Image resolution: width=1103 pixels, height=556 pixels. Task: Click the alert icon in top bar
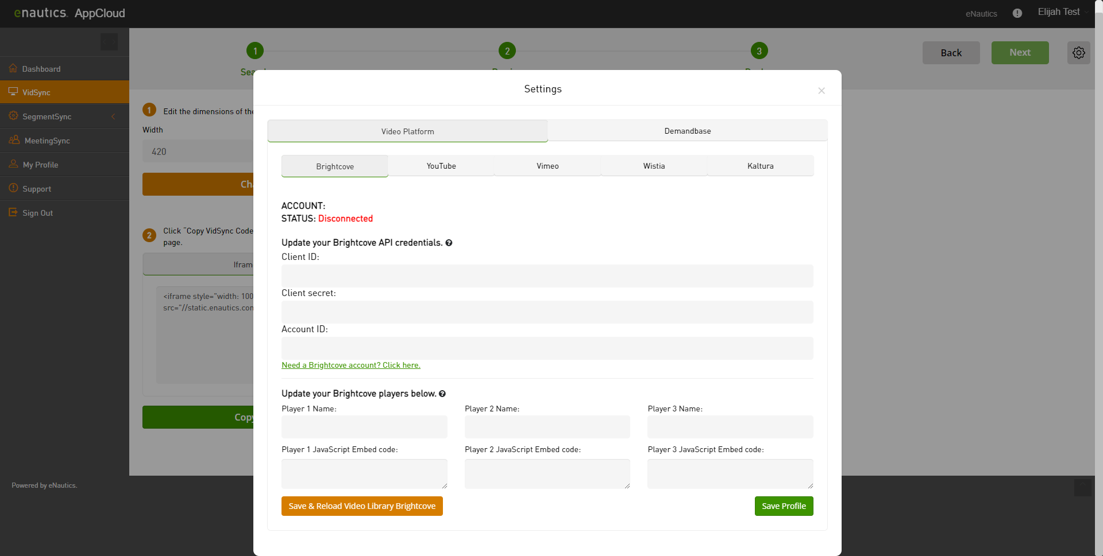pyautogui.click(x=1017, y=13)
